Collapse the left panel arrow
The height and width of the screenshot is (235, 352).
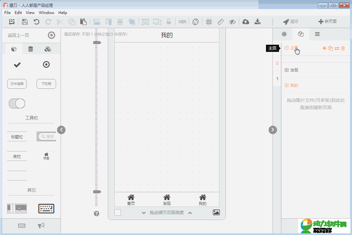coord(61,130)
